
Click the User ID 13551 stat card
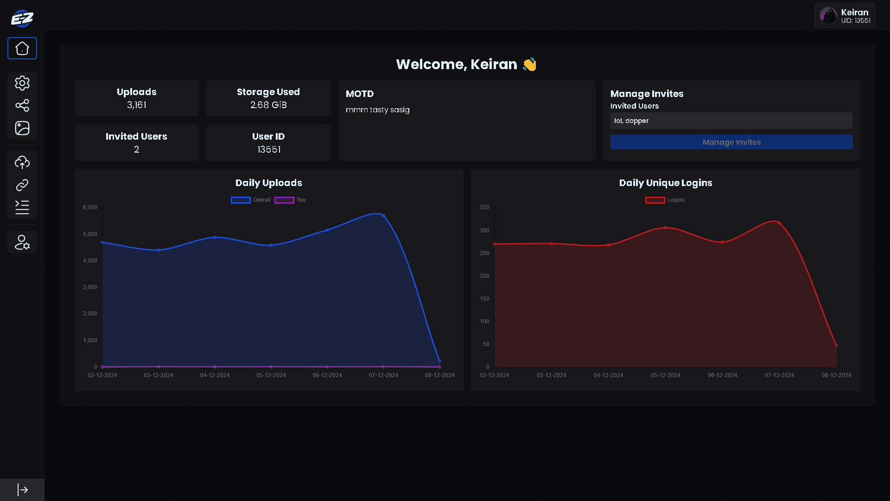[x=268, y=143]
